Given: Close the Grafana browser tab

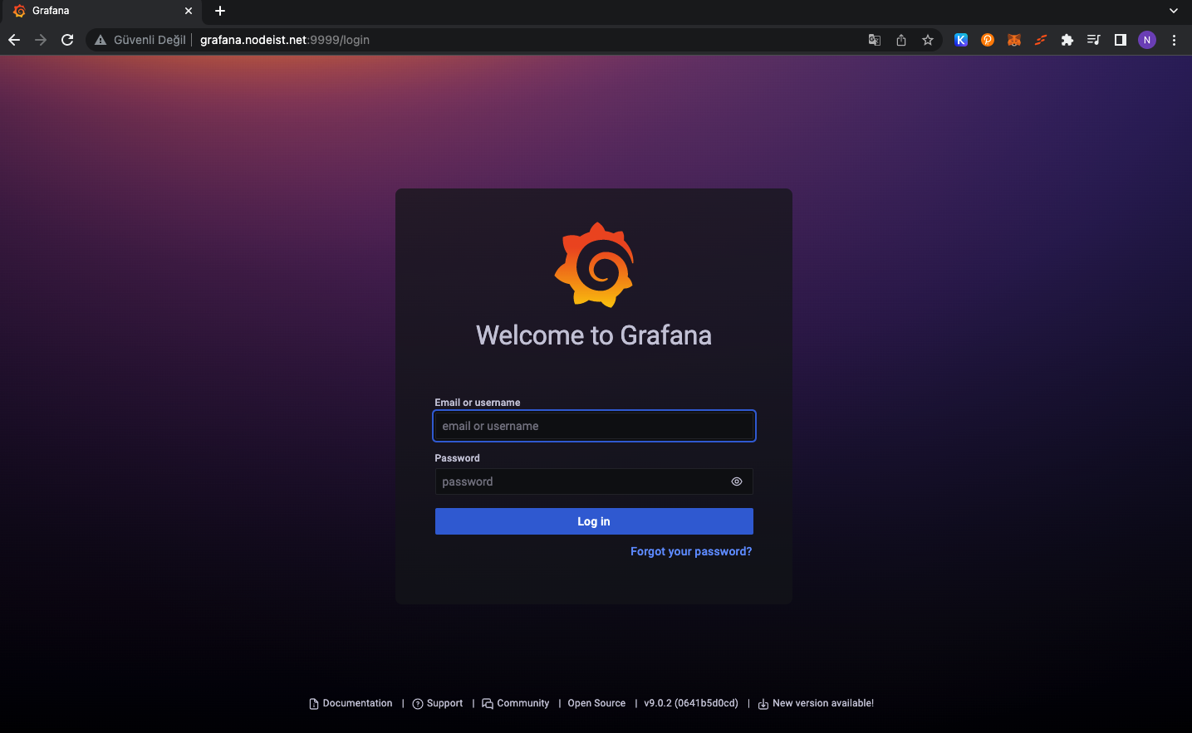Looking at the screenshot, I should [x=189, y=11].
